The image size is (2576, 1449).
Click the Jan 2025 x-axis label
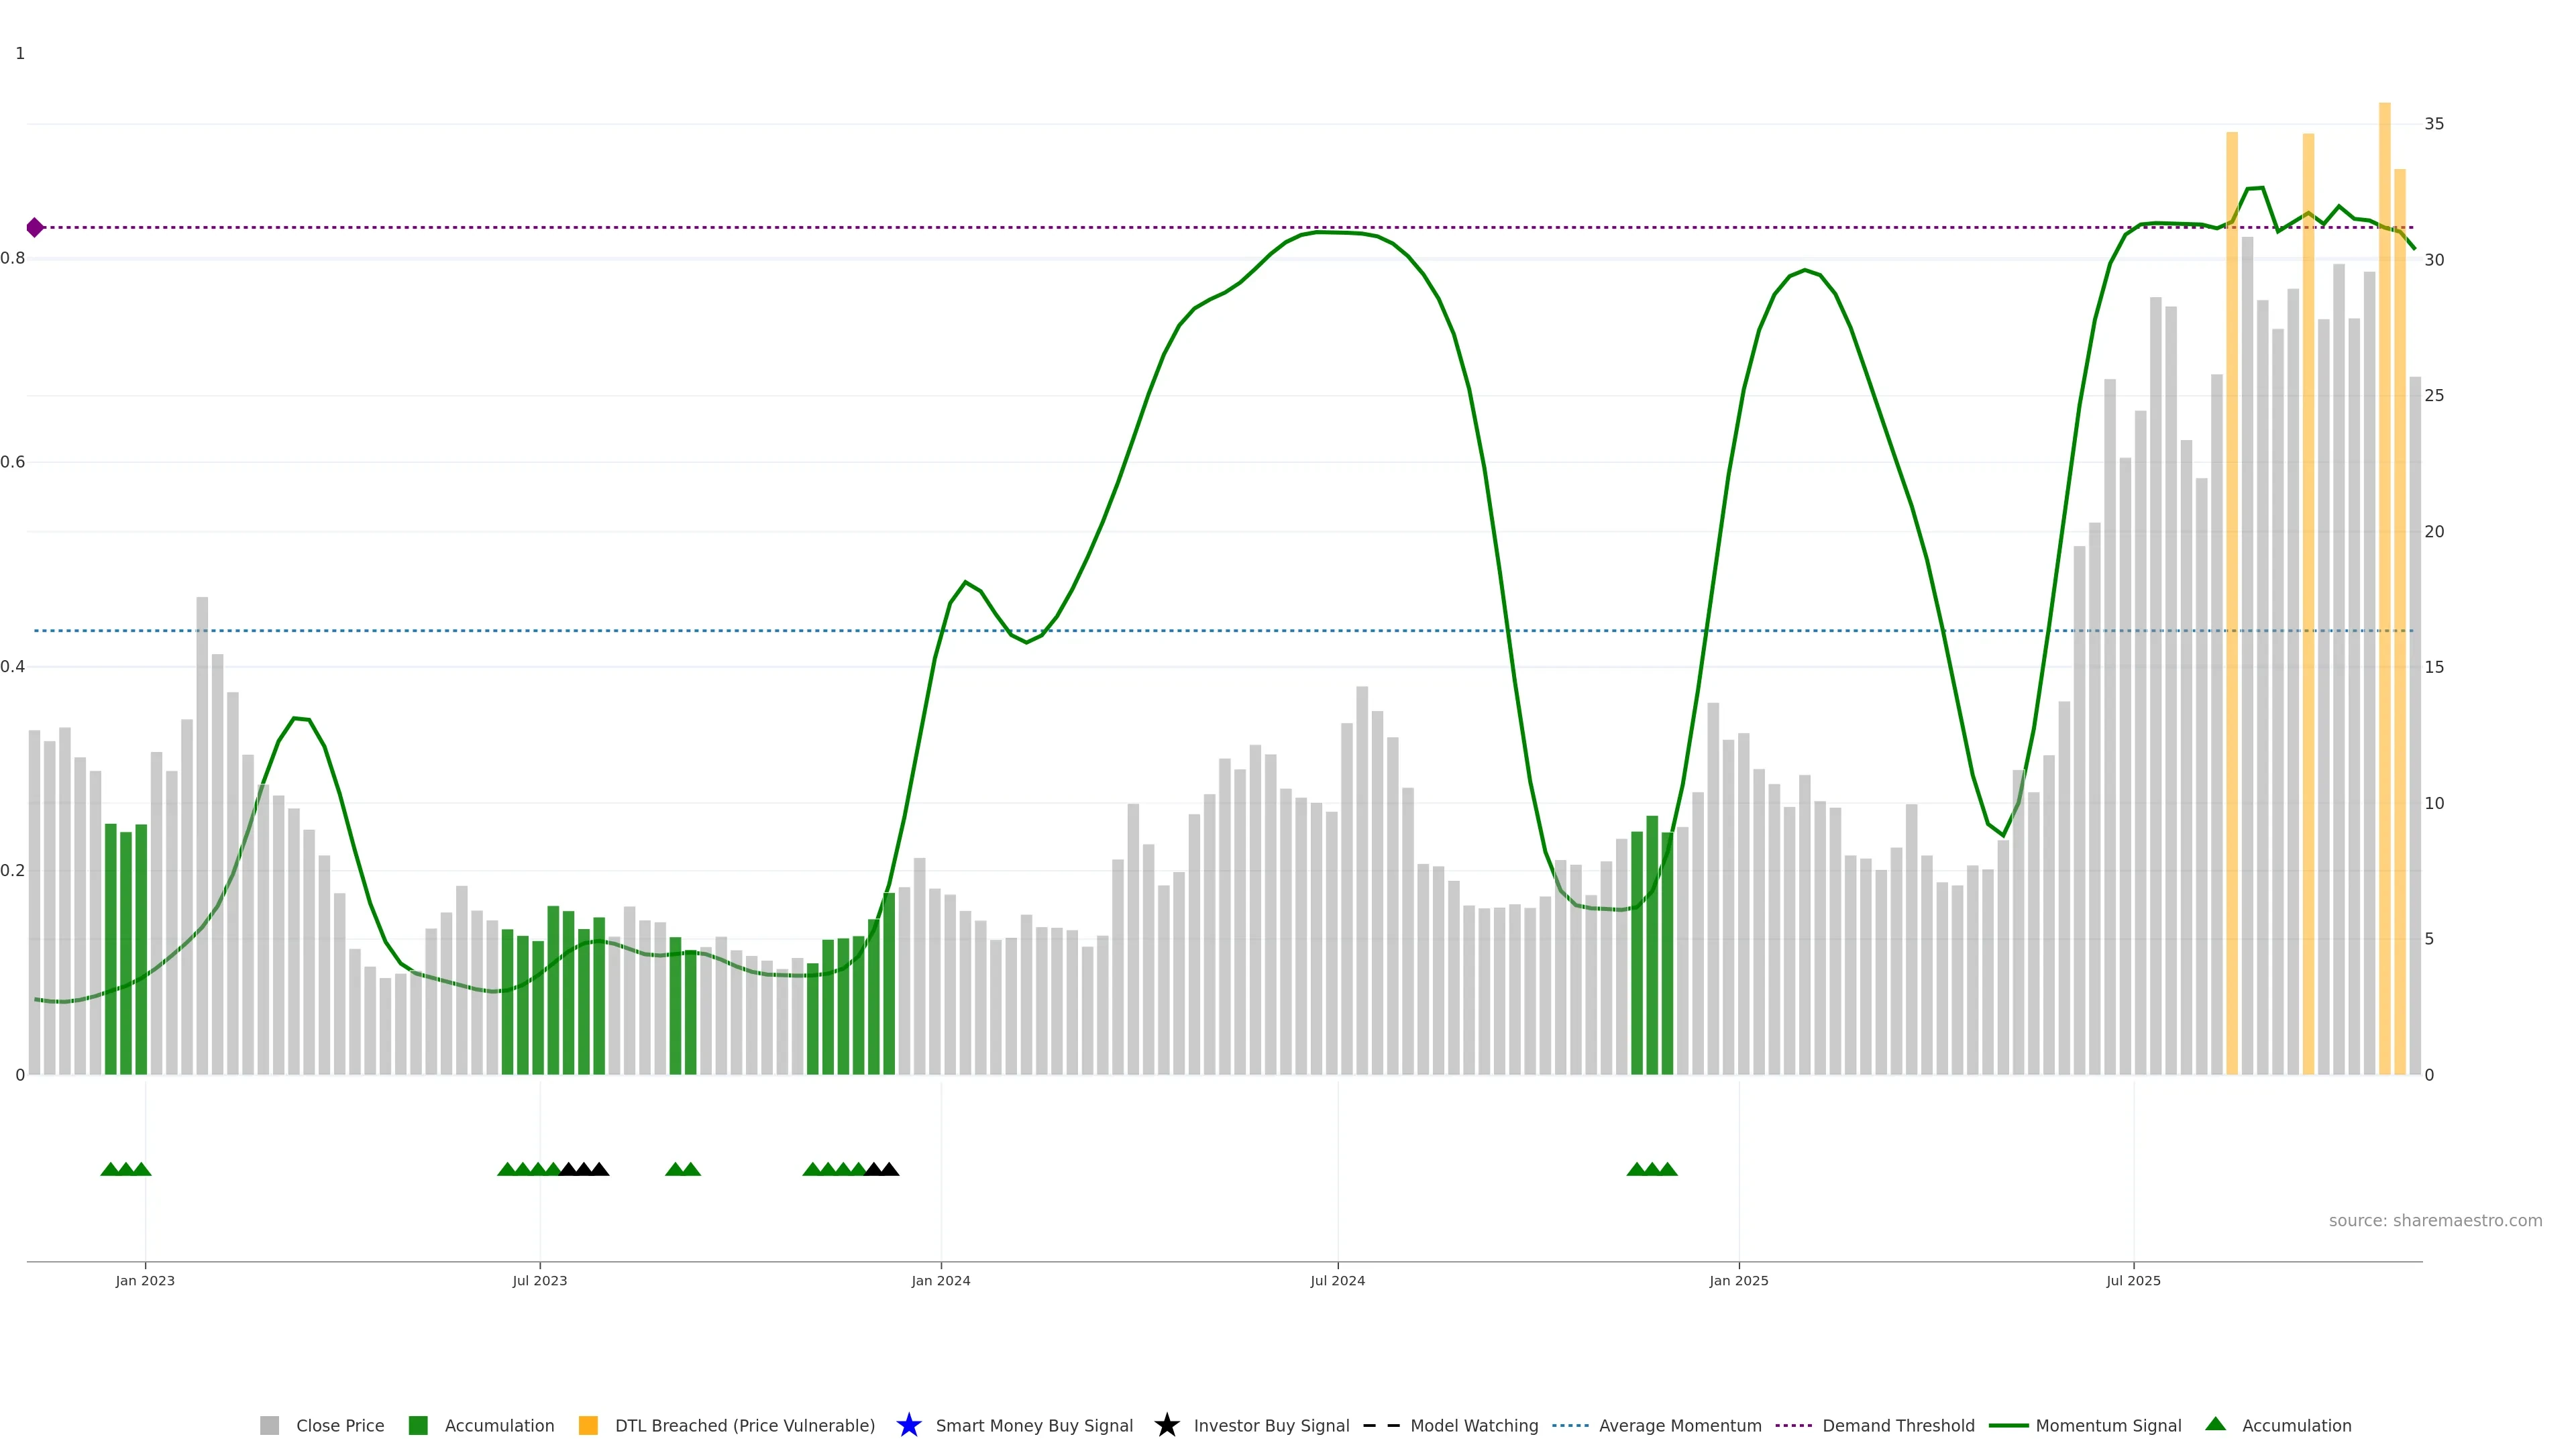pos(1738,1280)
